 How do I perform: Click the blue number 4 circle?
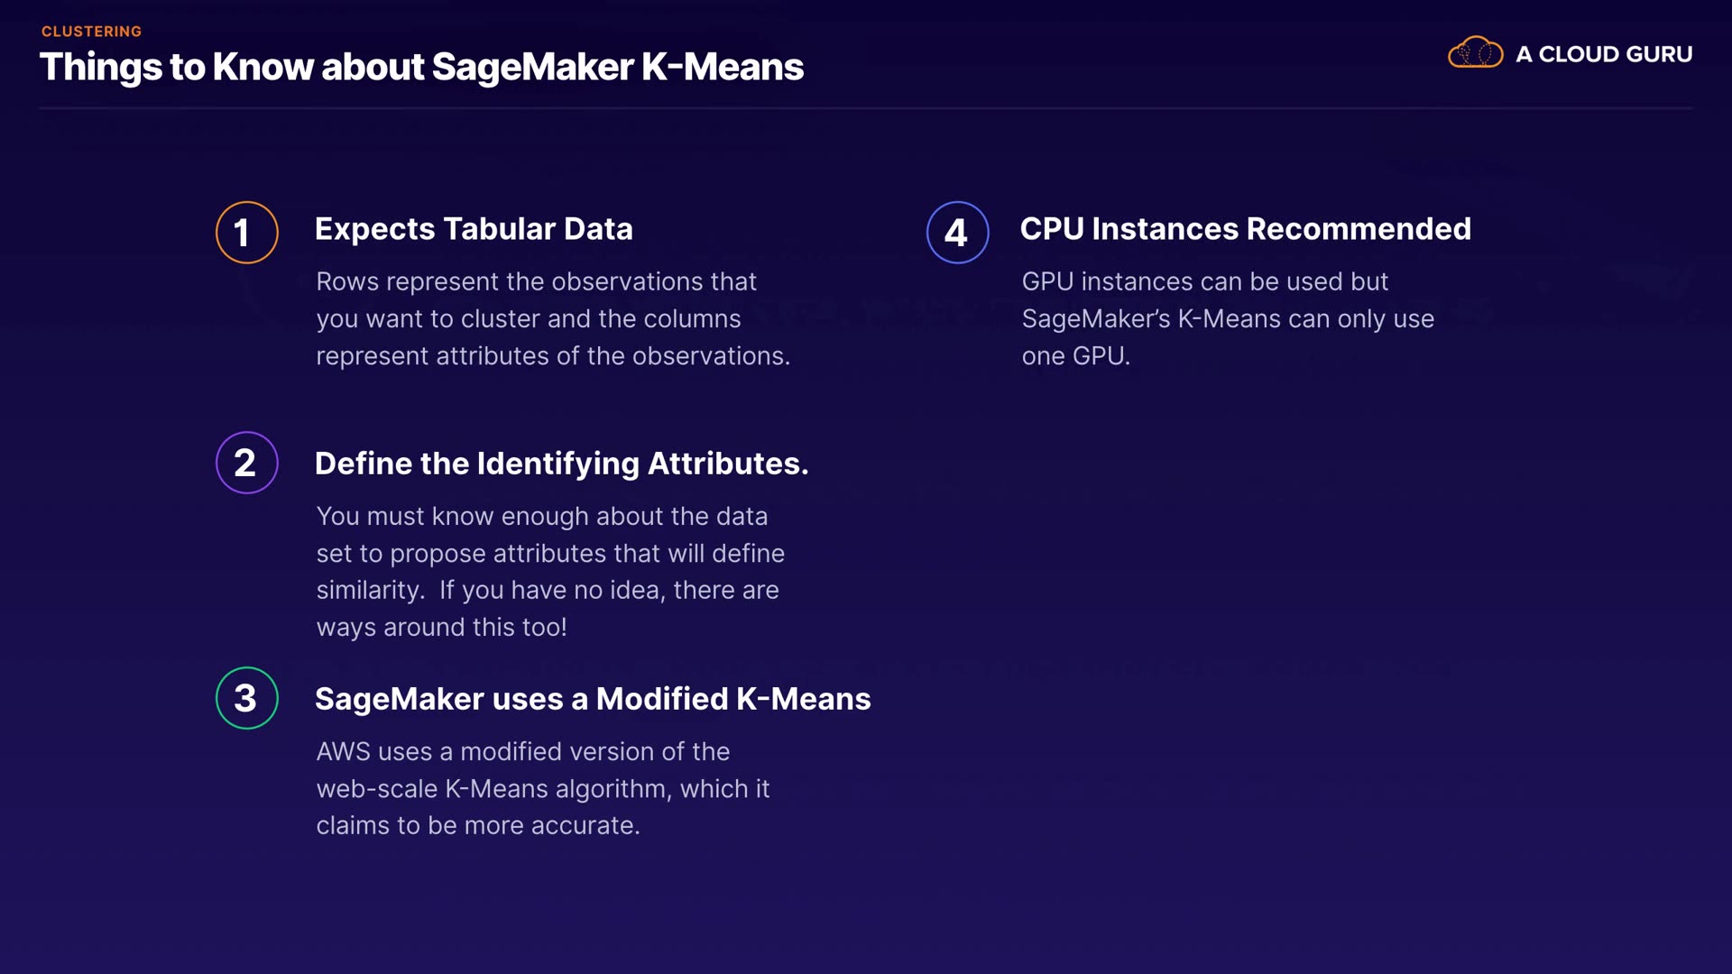click(x=957, y=233)
